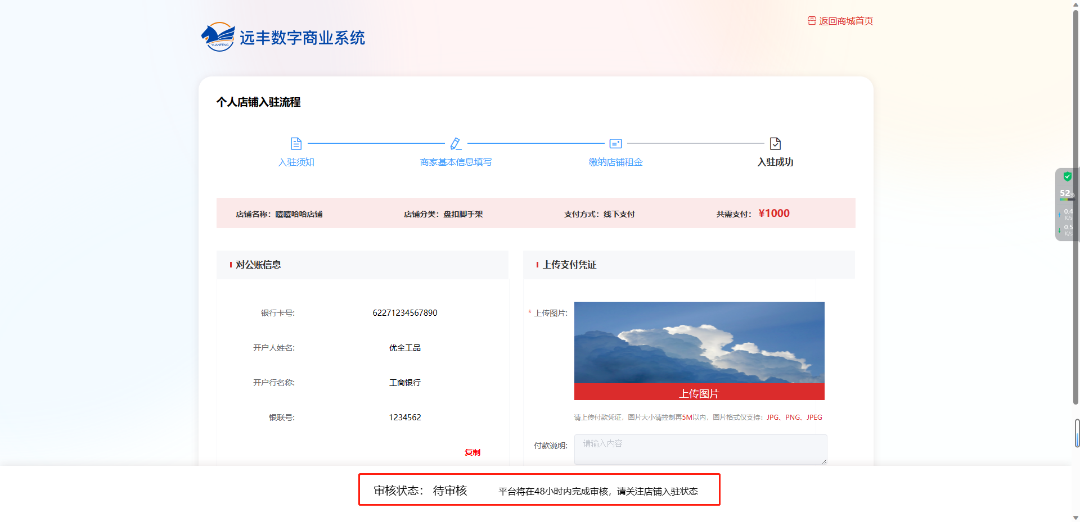Click the 商家基本信息填写 step label
Image resolution: width=1080 pixels, height=522 pixels.
point(456,162)
